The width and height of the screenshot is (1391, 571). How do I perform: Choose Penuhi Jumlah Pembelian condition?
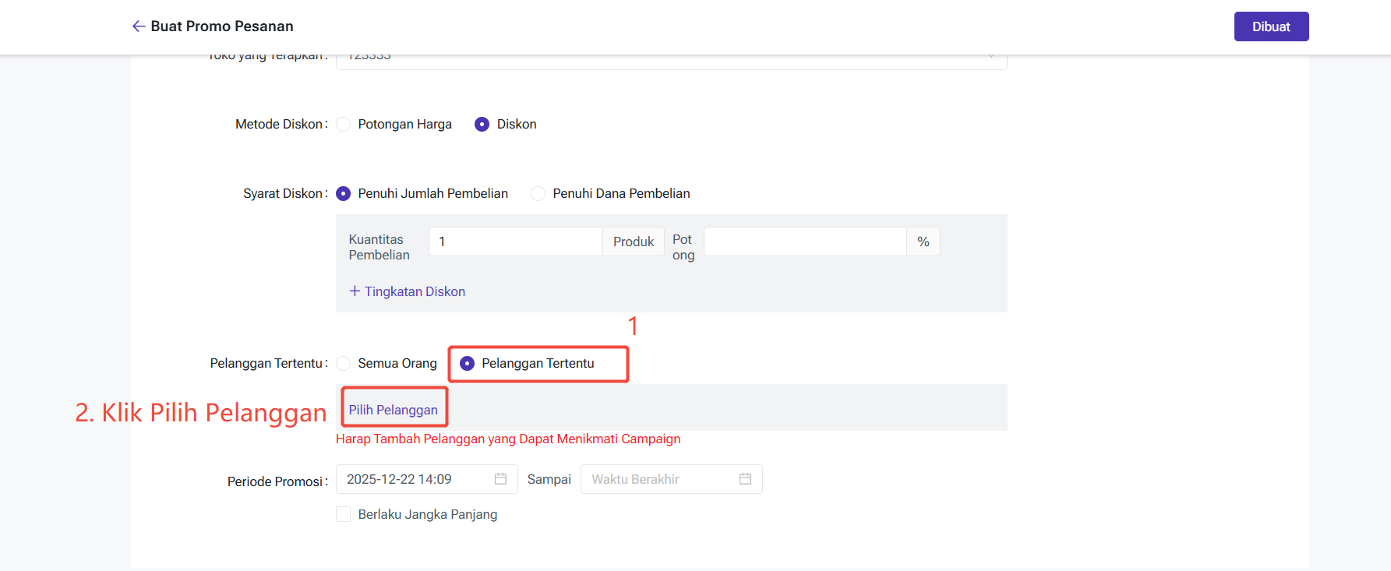344,194
